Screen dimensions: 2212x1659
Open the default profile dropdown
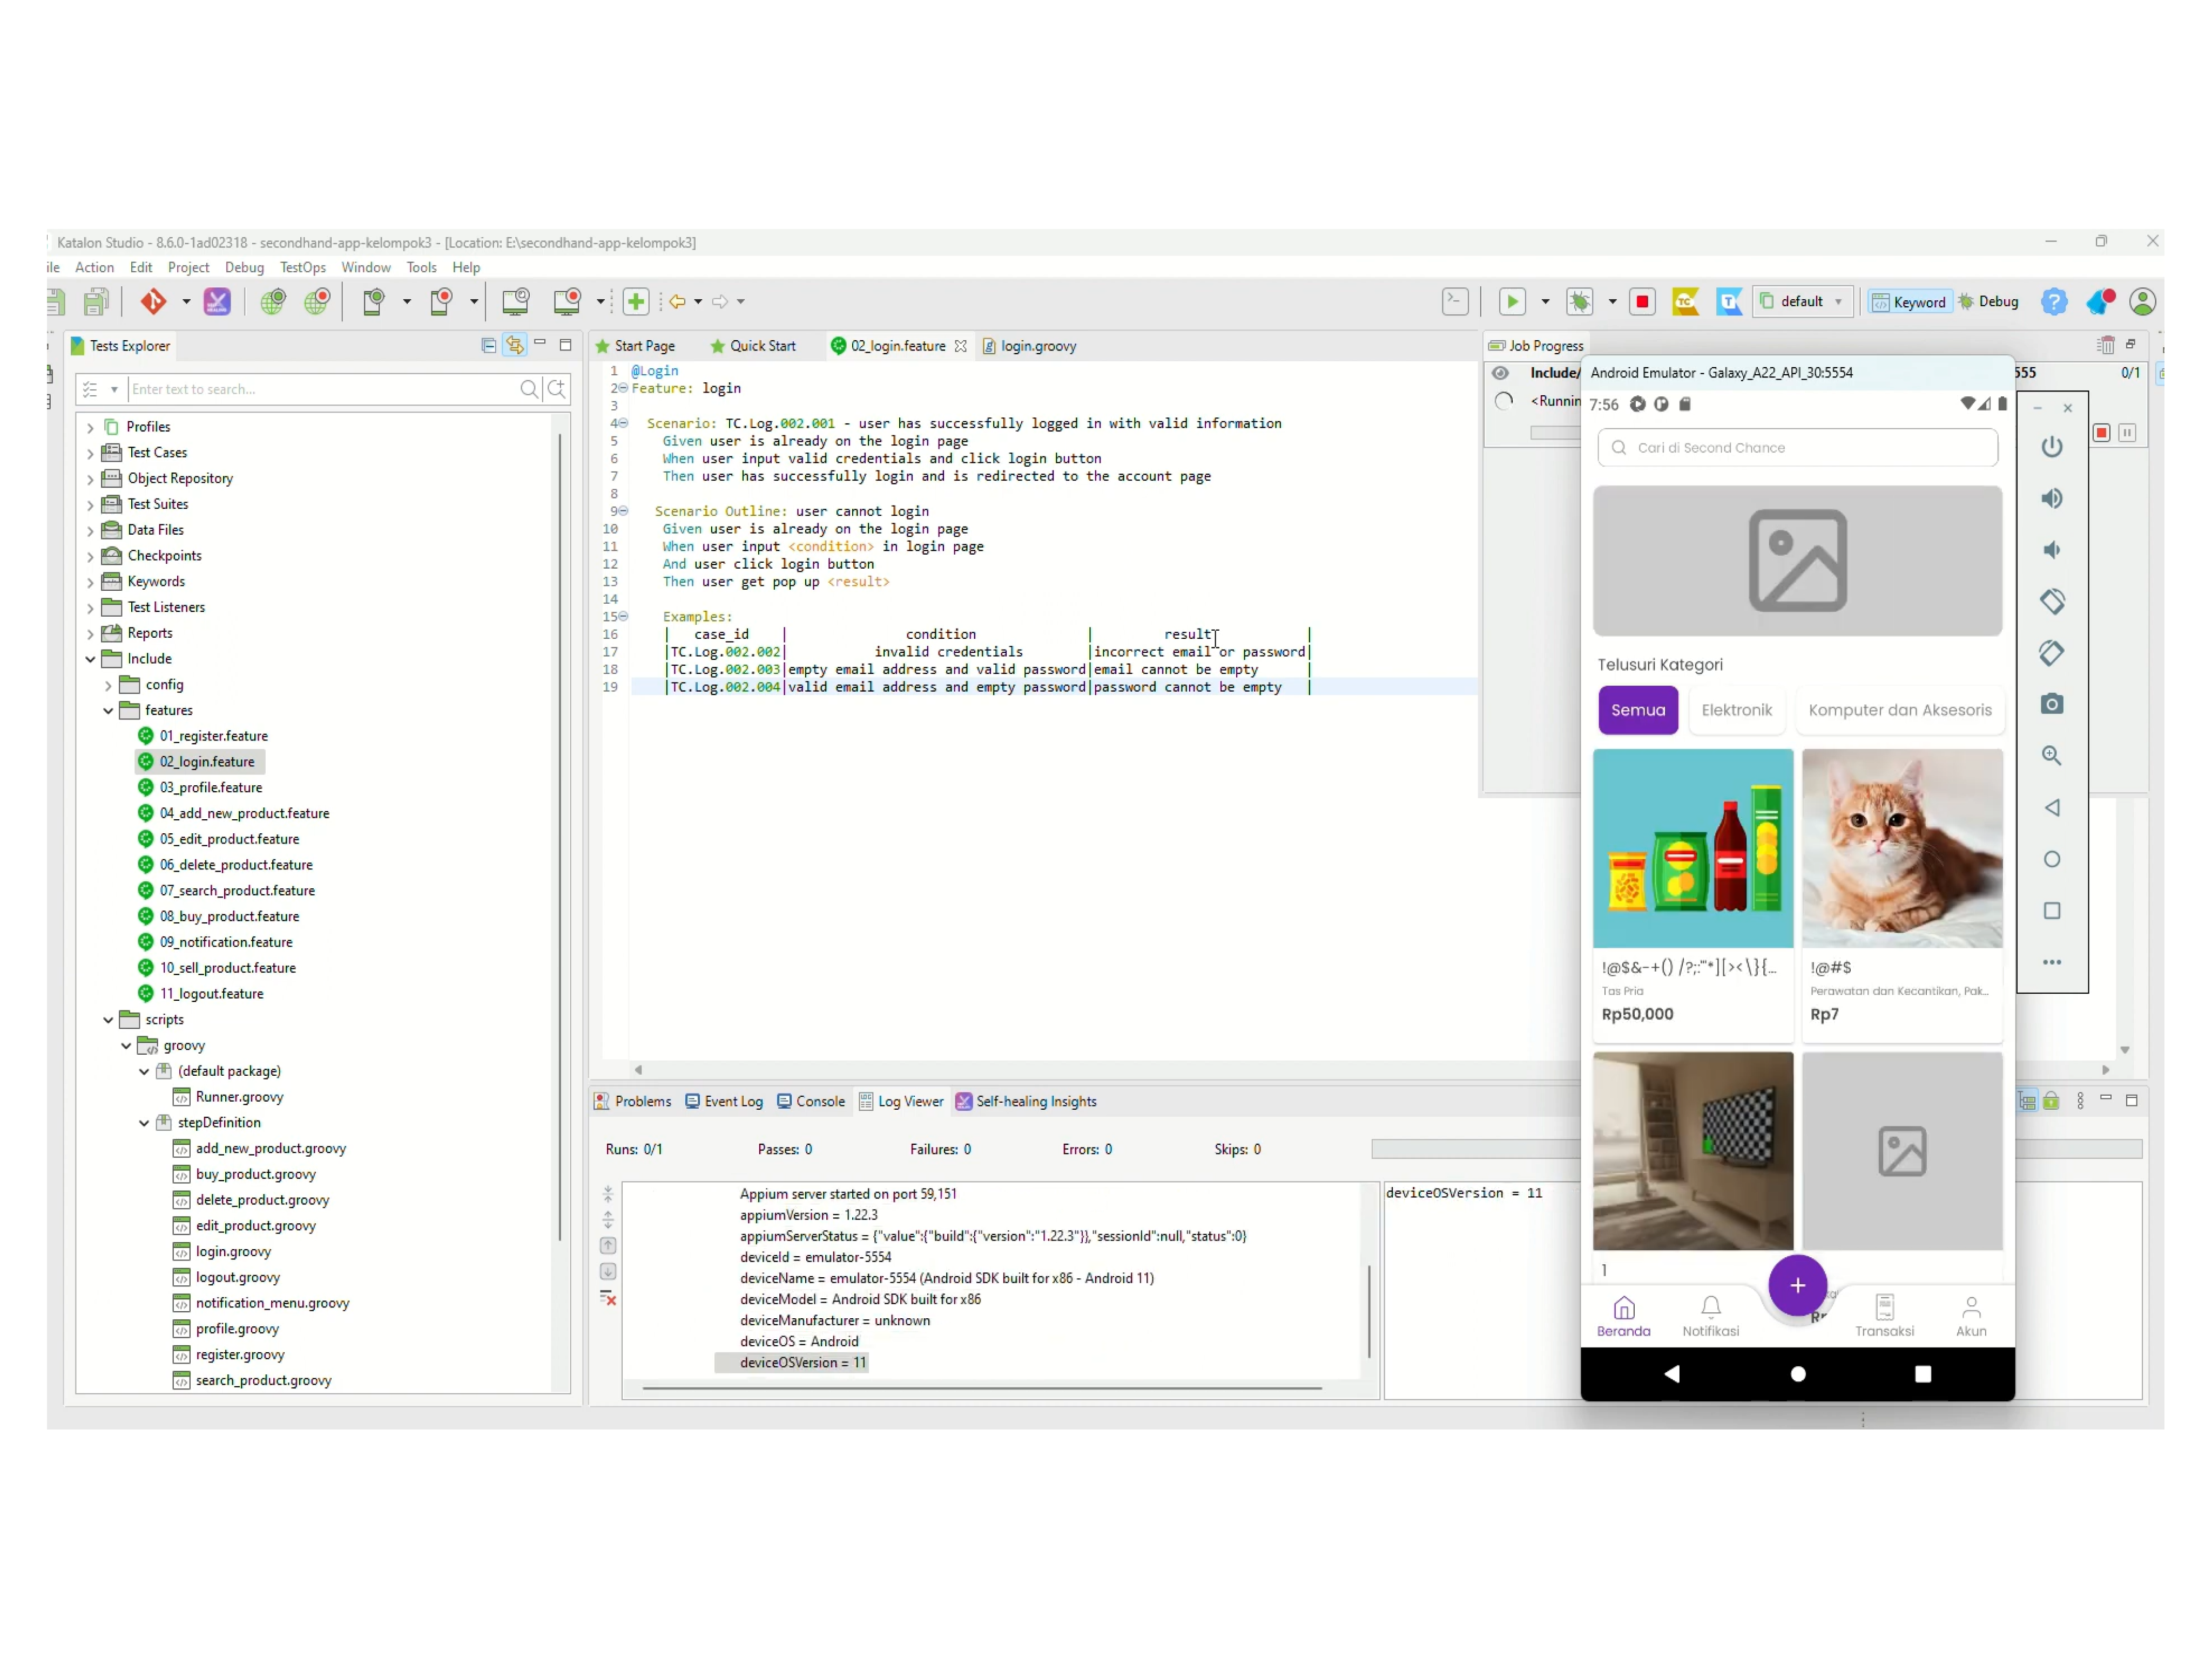(x=1803, y=301)
